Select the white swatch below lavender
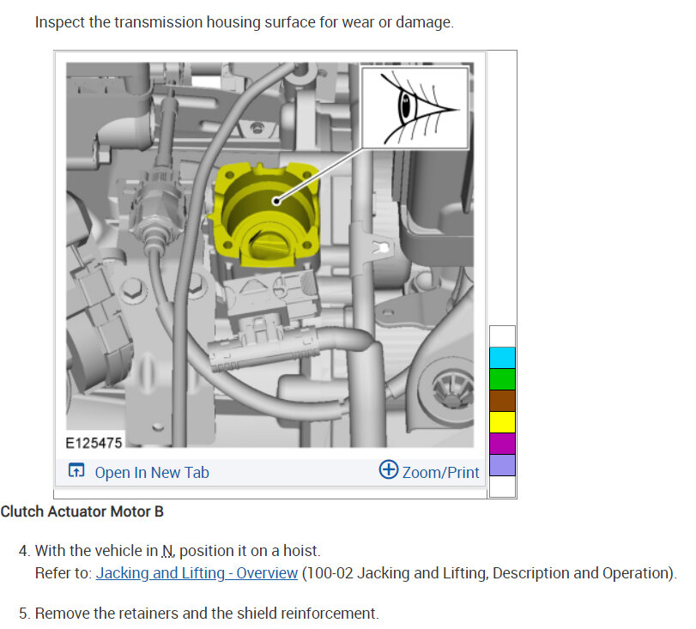Viewport: 696px width, 629px height. pyautogui.click(x=502, y=487)
